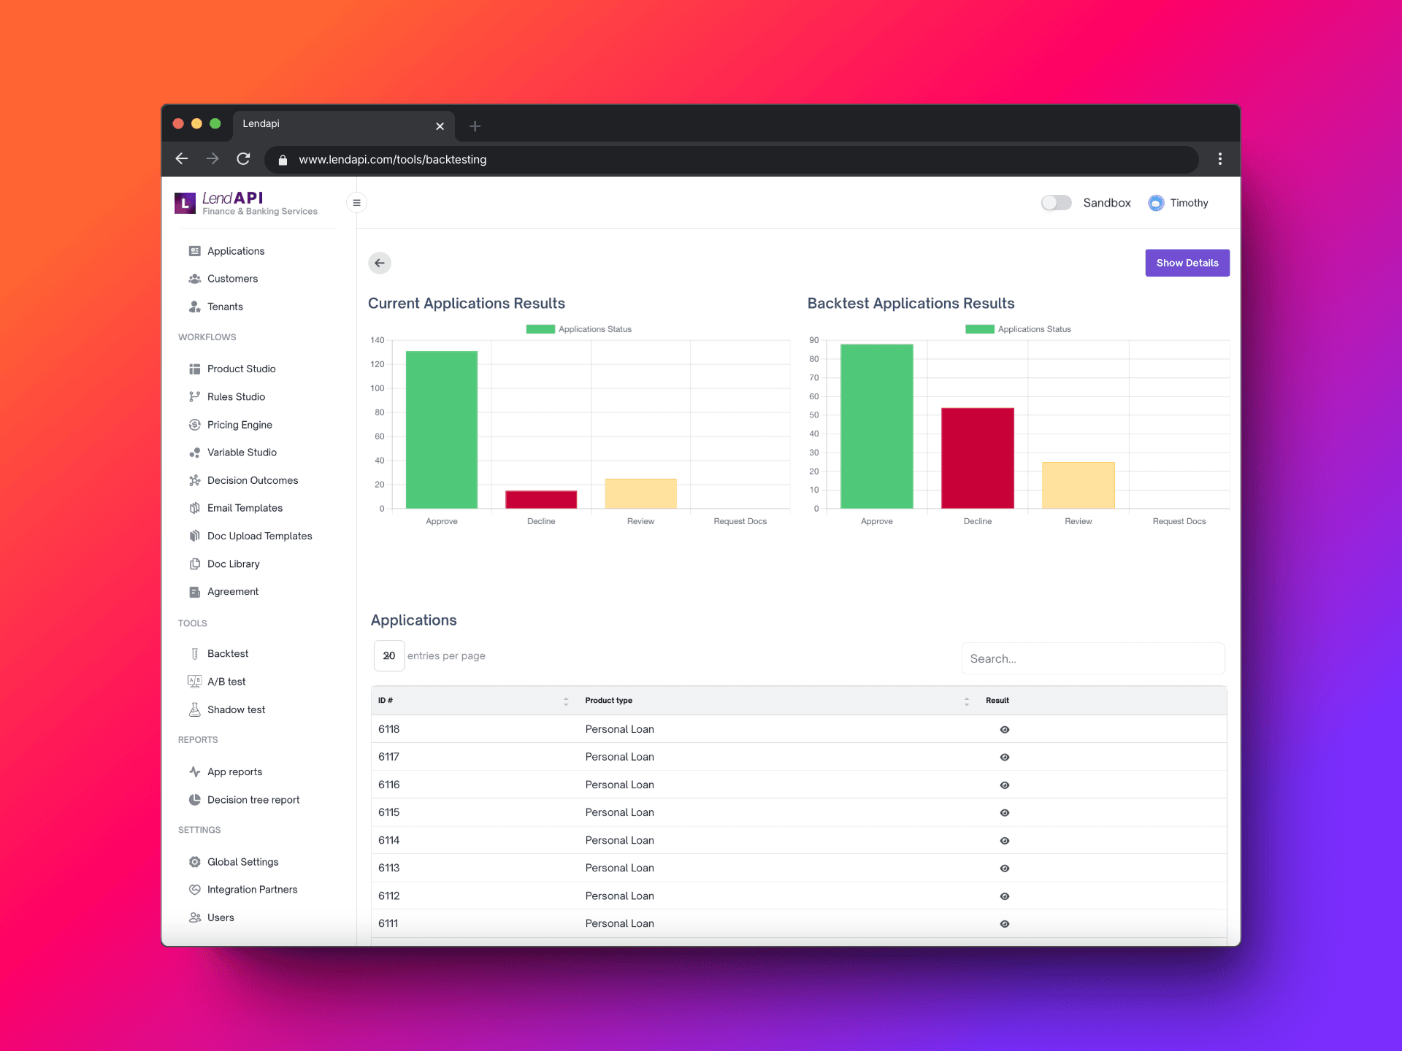Image resolution: width=1402 pixels, height=1051 pixels.
Task: Click the Approve bar in Backtest chart
Action: (x=876, y=425)
